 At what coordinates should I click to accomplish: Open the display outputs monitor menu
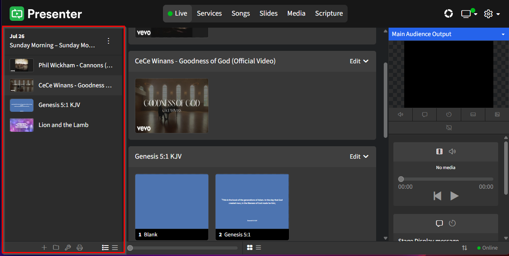468,14
